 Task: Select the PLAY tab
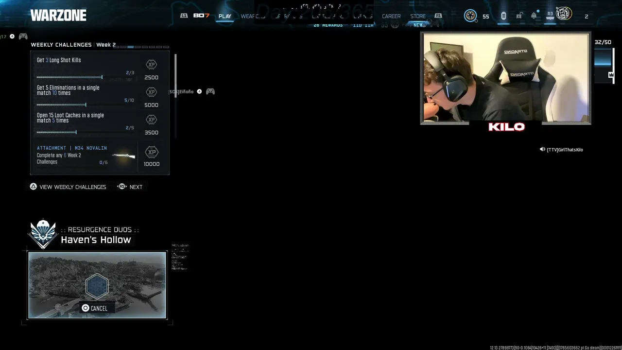(225, 16)
